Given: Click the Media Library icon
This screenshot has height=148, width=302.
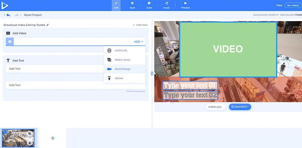Looking at the screenshot, I should 109,60.
